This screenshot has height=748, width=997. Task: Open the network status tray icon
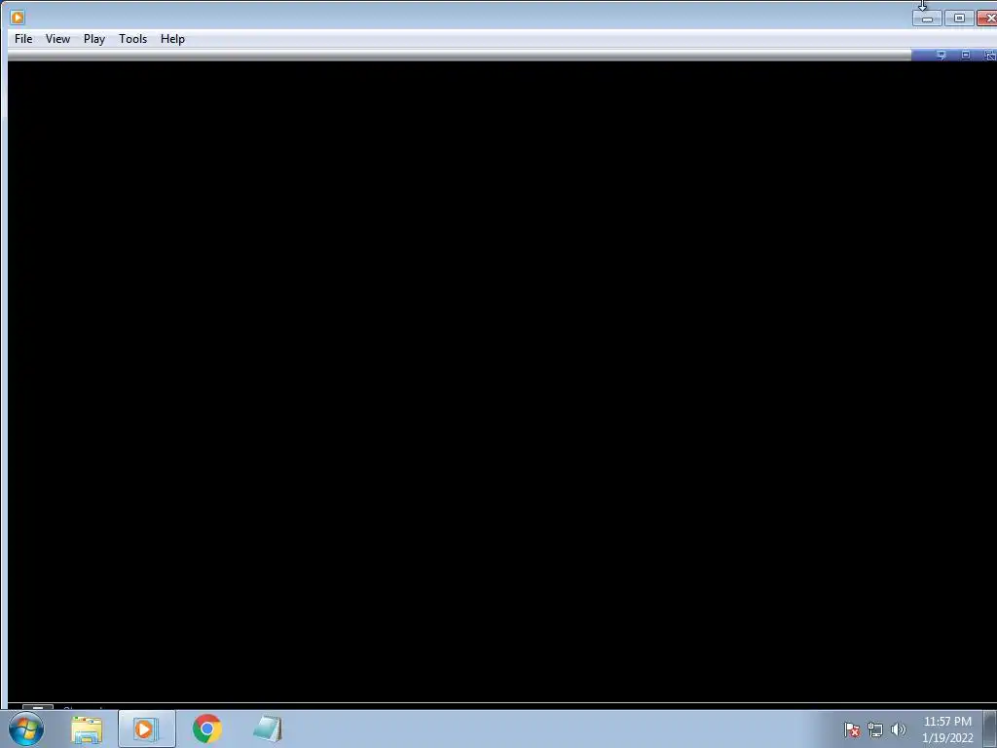(x=875, y=729)
